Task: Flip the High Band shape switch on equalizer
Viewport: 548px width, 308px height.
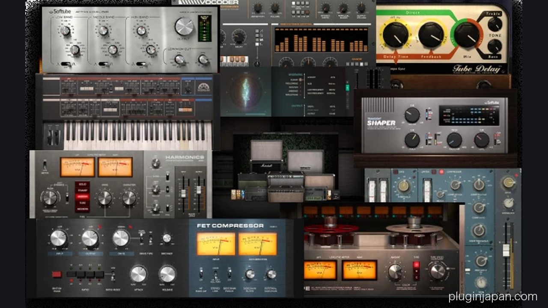Action: click(142, 64)
